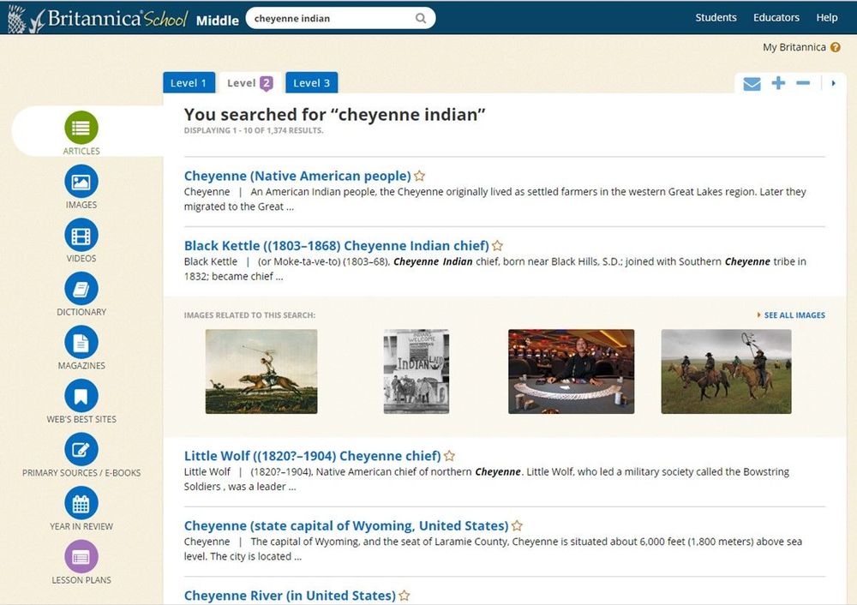Open the Images section icon
The height and width of the screenshot is (605, 857).
coord(81,182)
